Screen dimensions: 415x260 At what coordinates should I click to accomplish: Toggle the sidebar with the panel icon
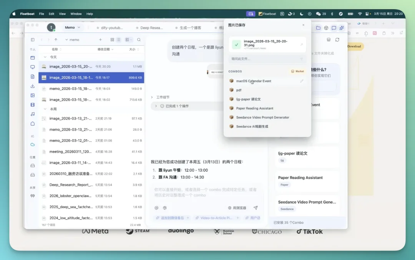[x=33, y=39]
